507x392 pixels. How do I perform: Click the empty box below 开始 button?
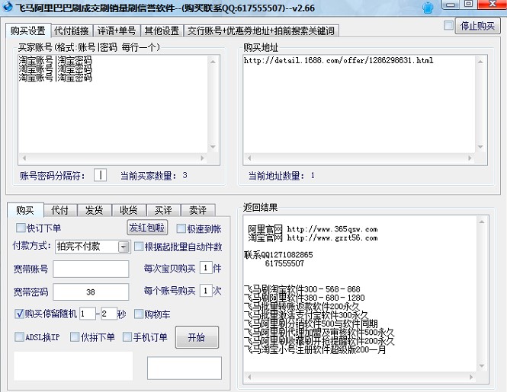185,368
